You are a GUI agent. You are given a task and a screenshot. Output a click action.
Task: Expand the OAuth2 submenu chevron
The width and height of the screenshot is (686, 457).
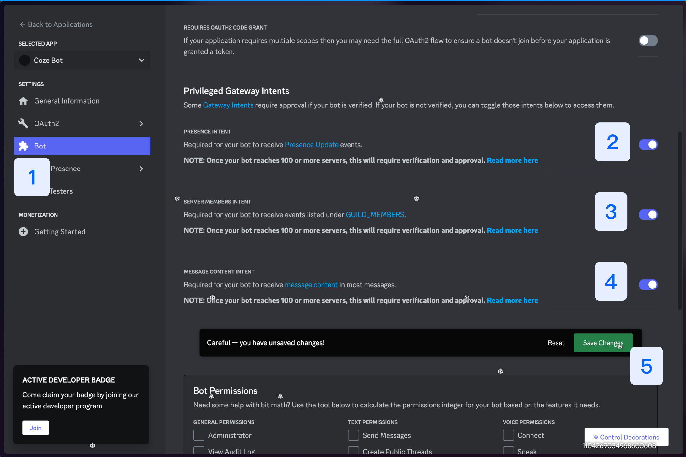click(141, 124)
